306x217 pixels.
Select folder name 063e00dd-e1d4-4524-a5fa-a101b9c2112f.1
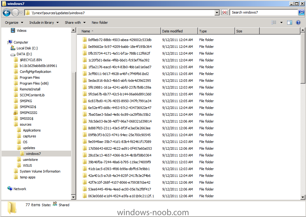121,196
